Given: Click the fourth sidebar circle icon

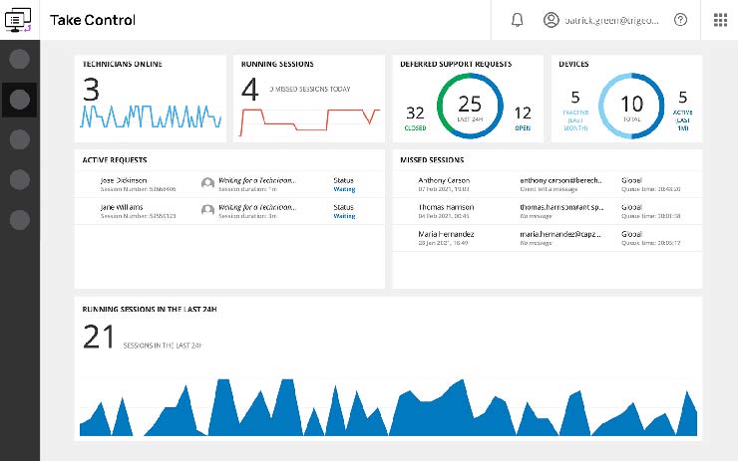Looking at the screenshot, I should (19, 179).
